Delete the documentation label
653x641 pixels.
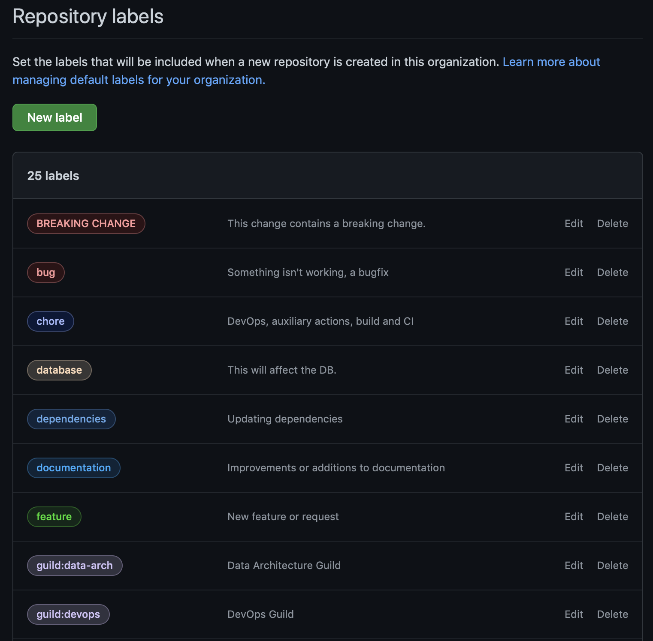coord(612,468)
